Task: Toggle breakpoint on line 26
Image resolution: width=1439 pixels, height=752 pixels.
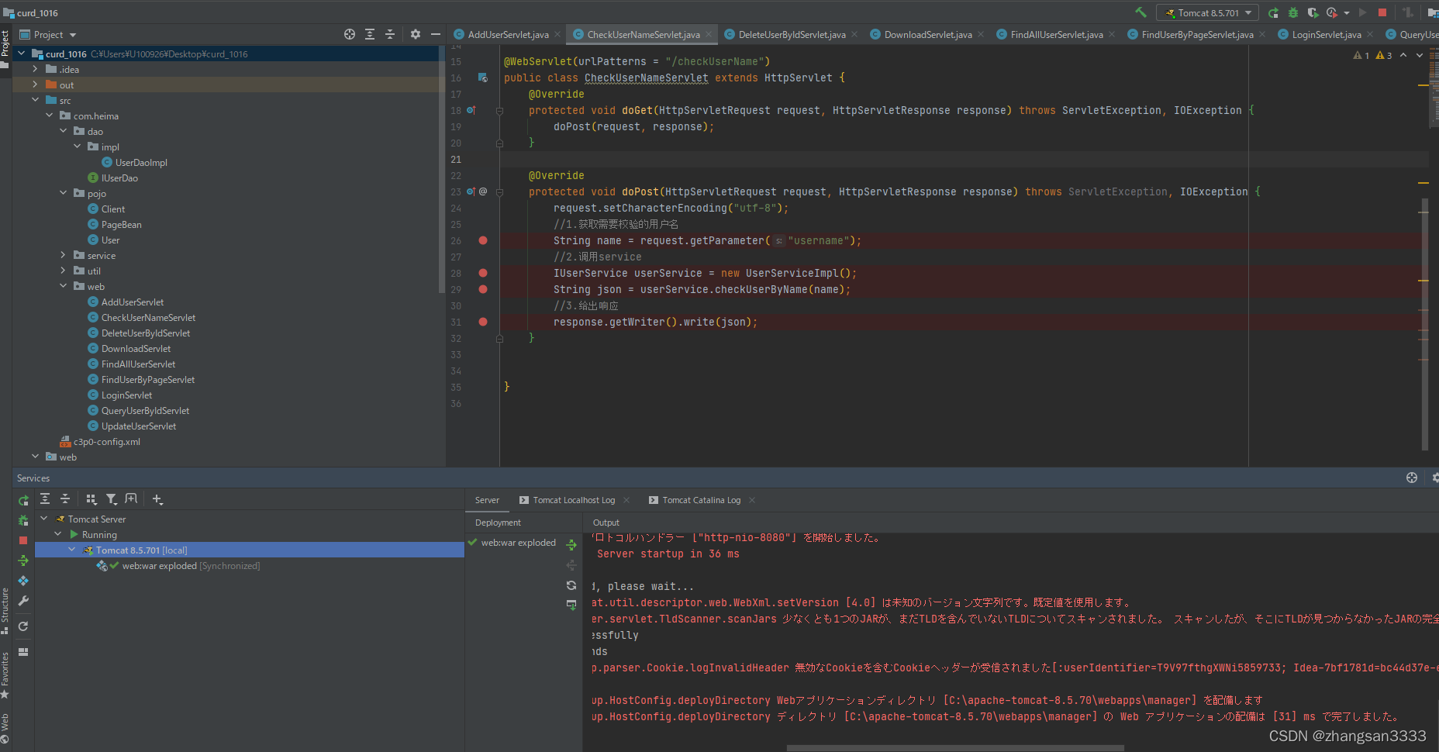Action: point(483,240)
